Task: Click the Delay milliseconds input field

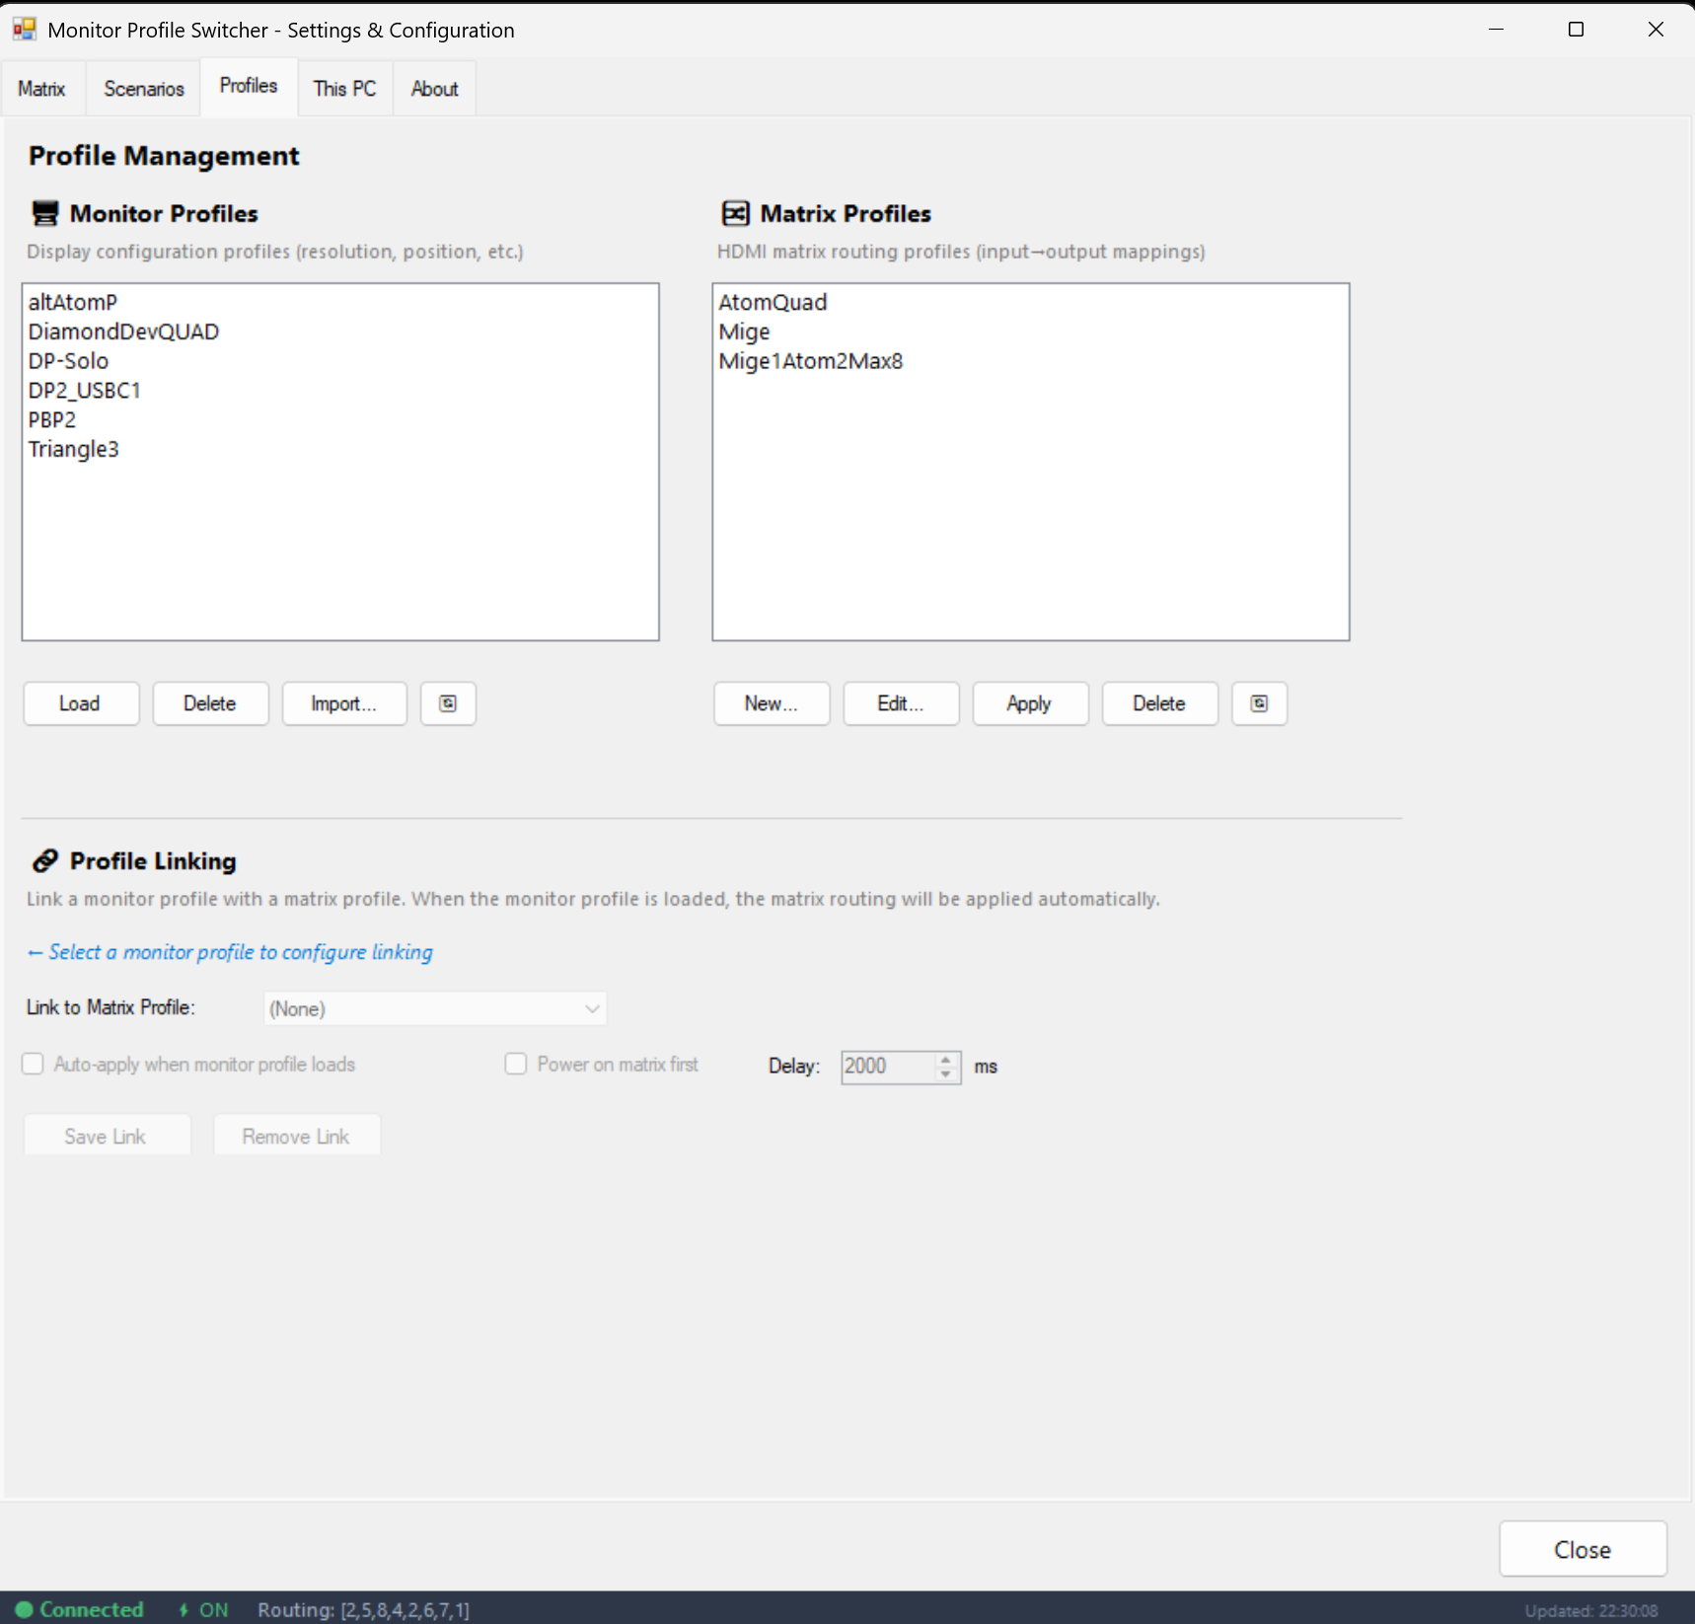Action: point(883,1066)
